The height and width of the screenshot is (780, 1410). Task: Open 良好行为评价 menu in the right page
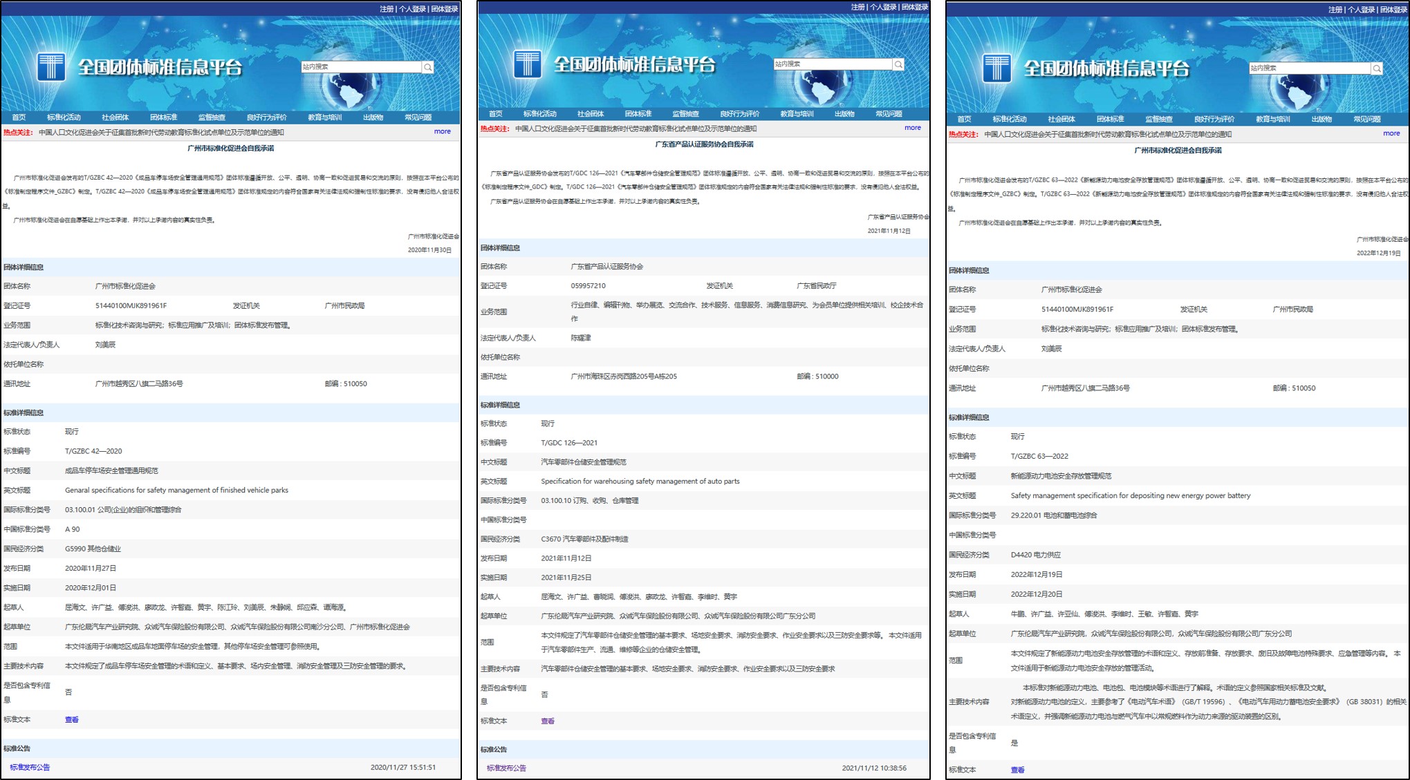pyautogui.click(x=1214, y=120)
